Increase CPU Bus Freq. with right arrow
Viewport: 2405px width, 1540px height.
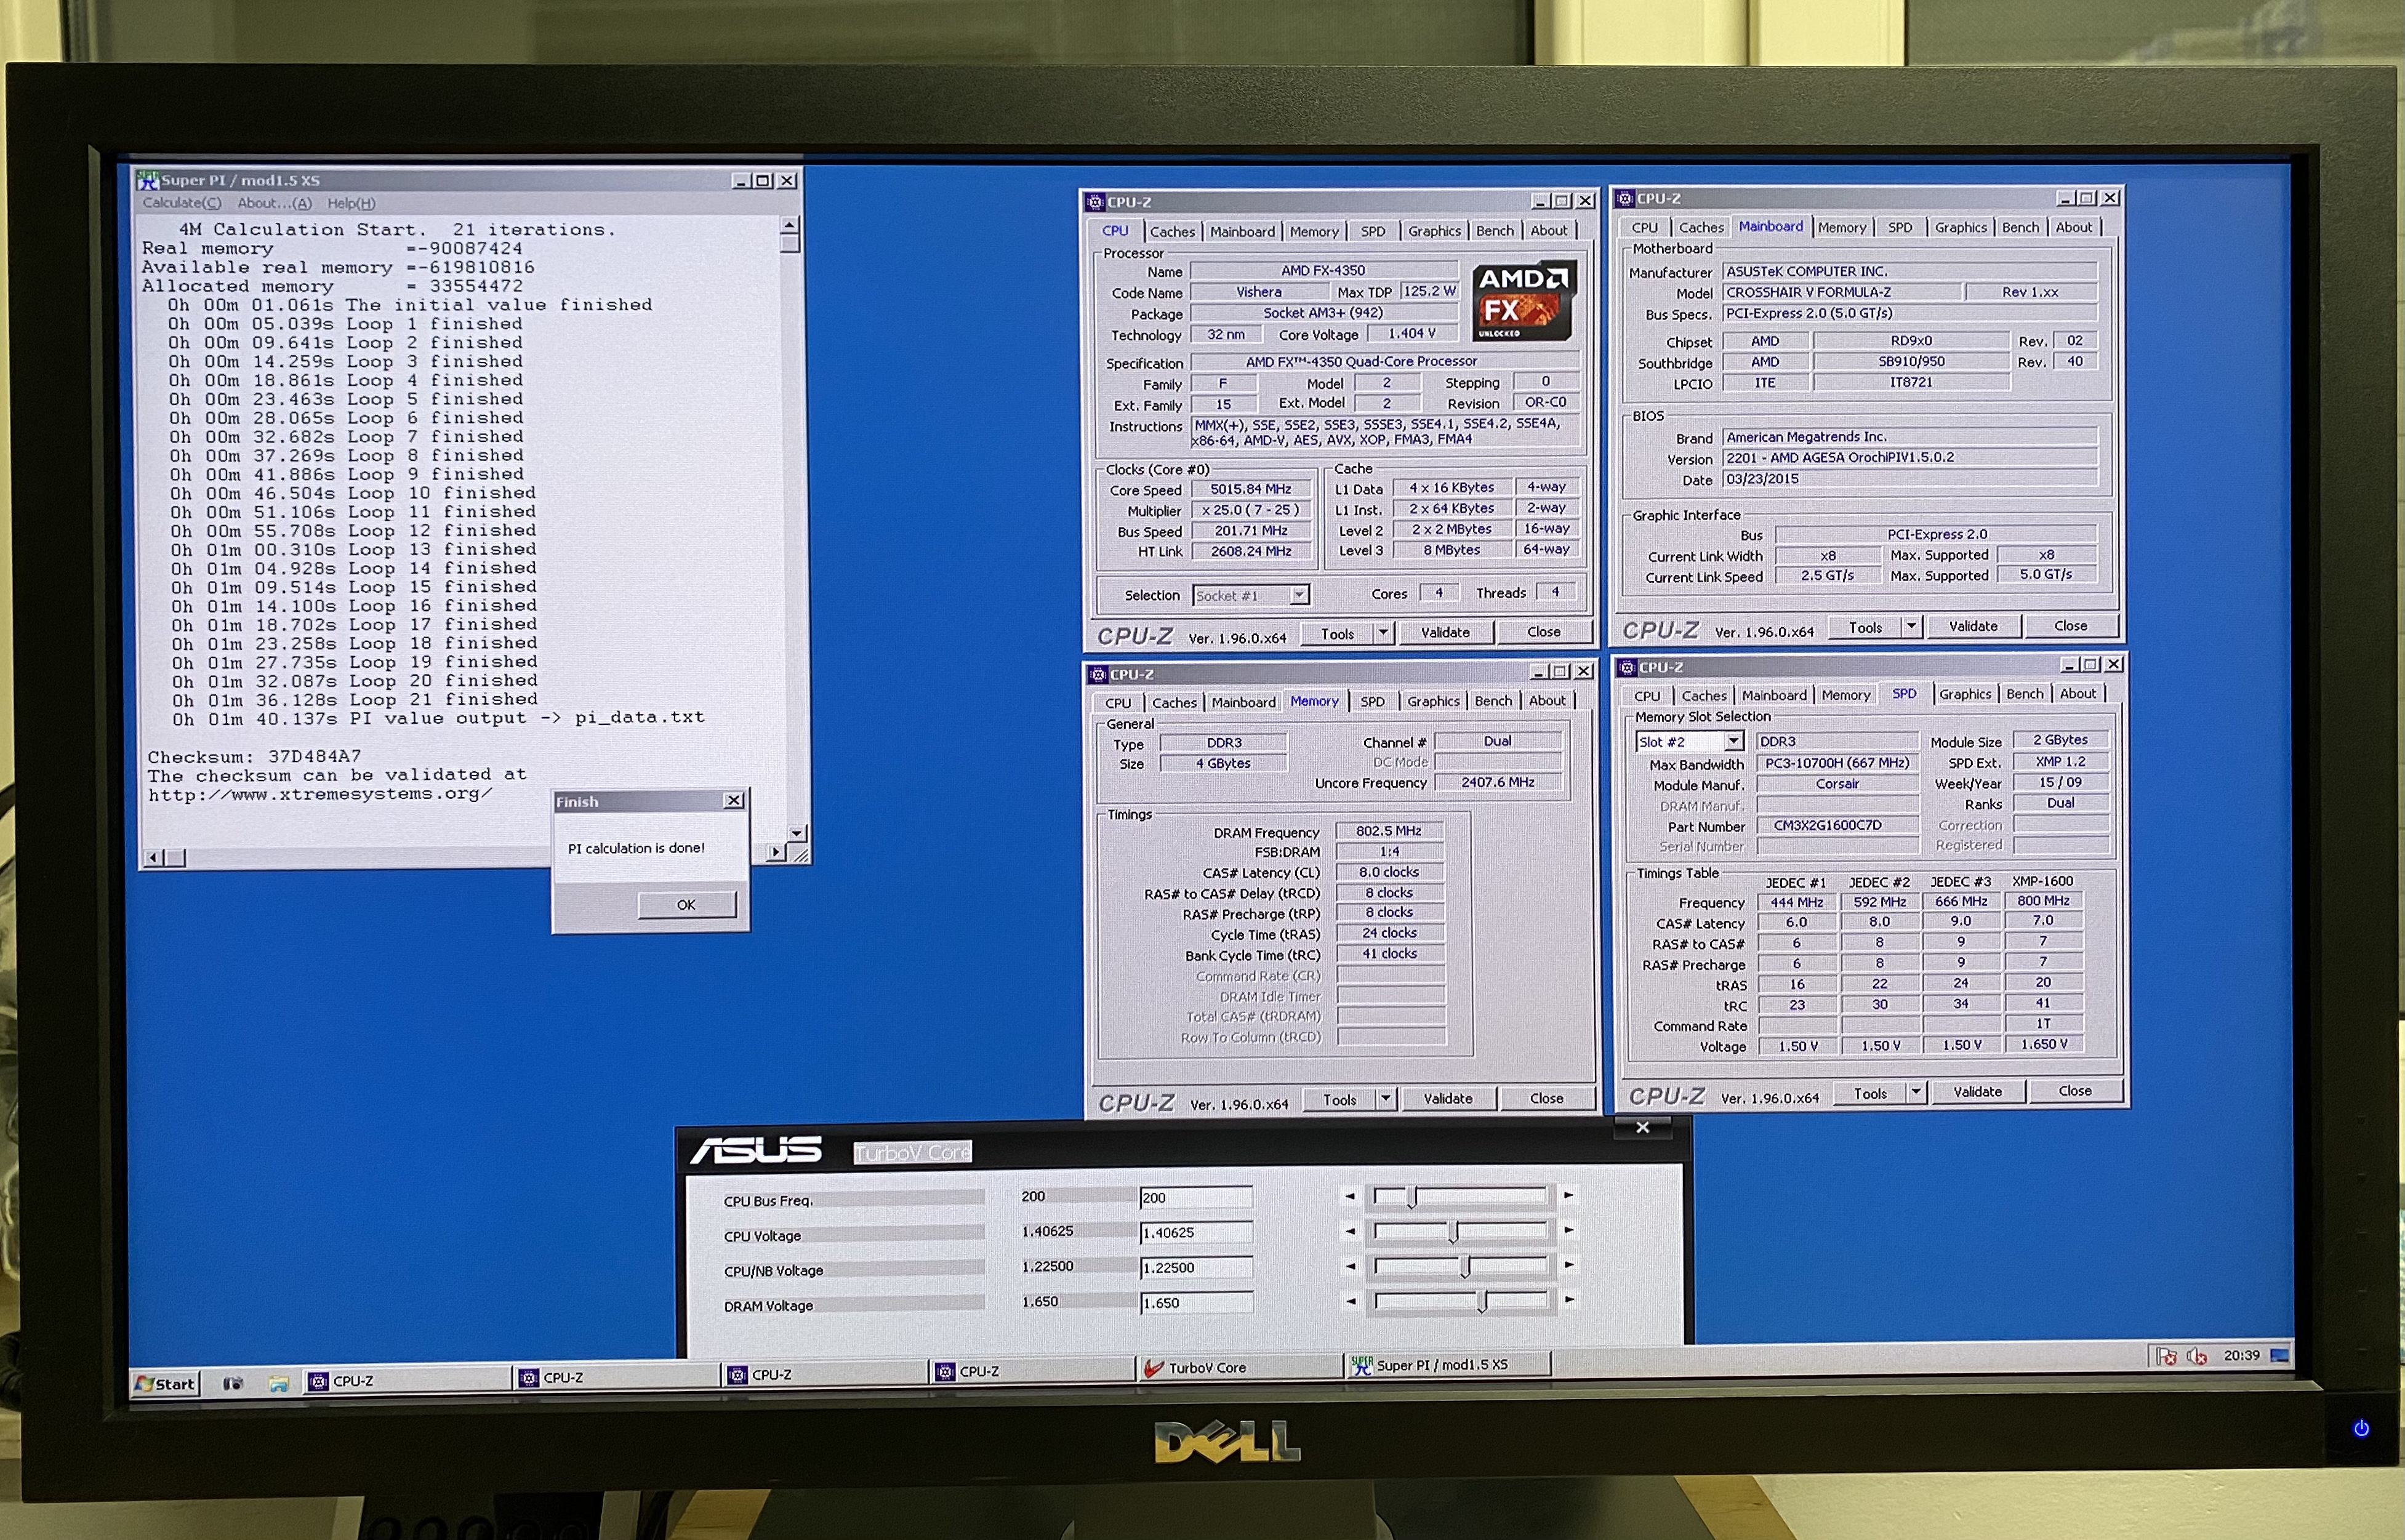(x=1568, y=1195)
